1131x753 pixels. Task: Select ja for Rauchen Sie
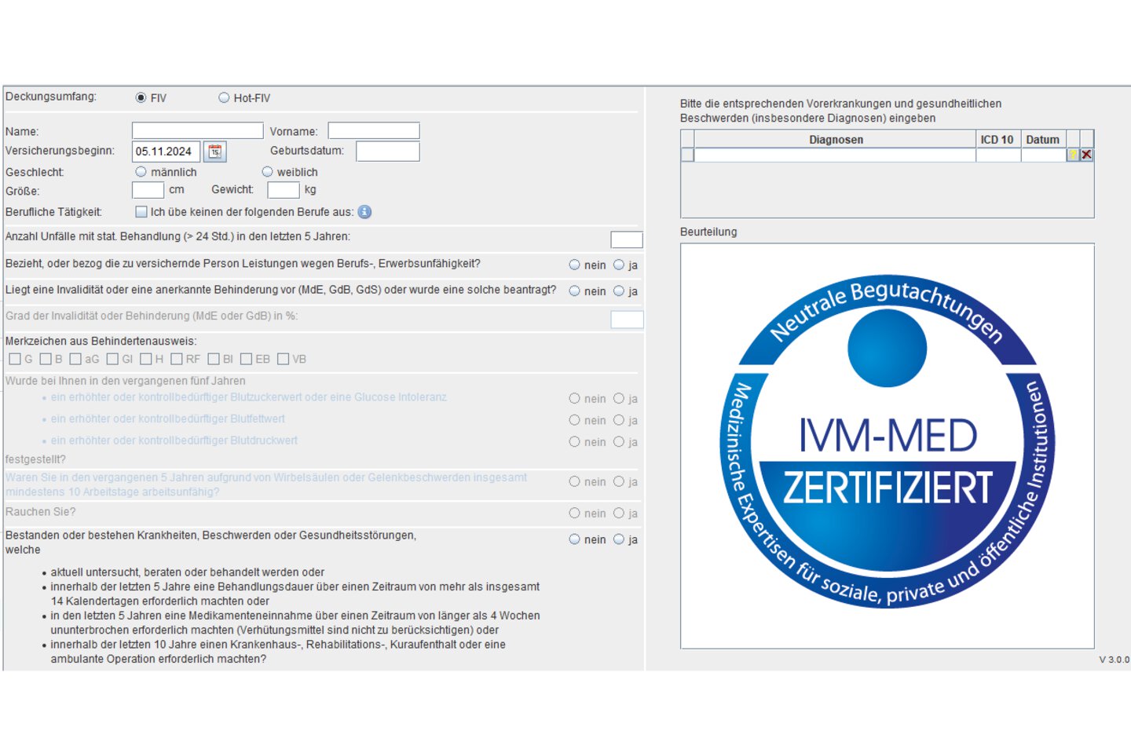[x=619, y=514]
